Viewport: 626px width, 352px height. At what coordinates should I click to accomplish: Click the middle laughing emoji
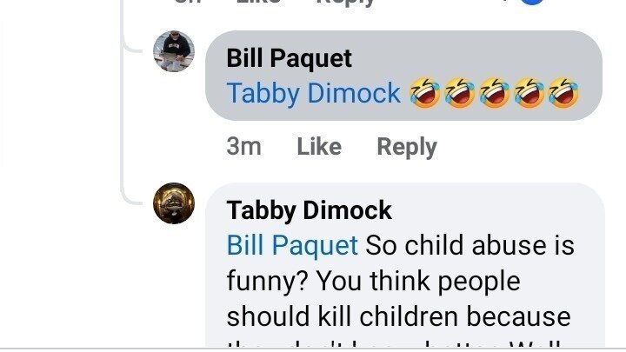[x=494, y=93]
